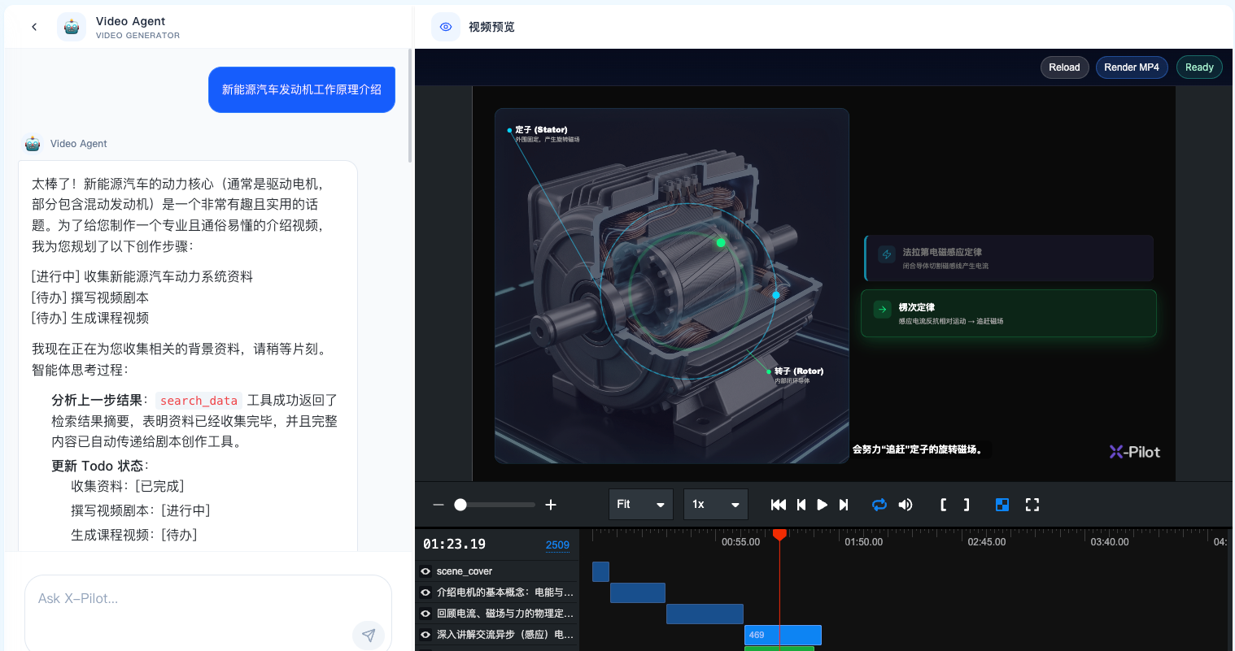The width and height of the screenshot is (1235, 651).
Task: Click the eye icon beside 视频预览
Action: (446, 27)
